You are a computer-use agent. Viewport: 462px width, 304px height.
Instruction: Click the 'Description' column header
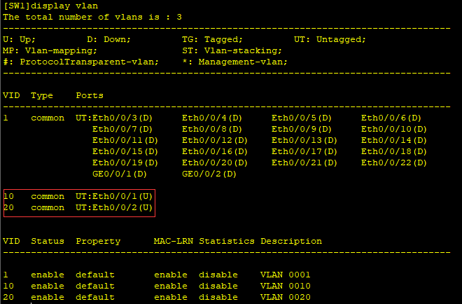(291, 241)
